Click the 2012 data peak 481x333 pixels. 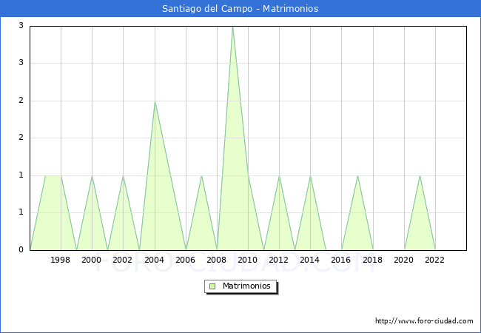pyautogui.click(x=280, y=176)
